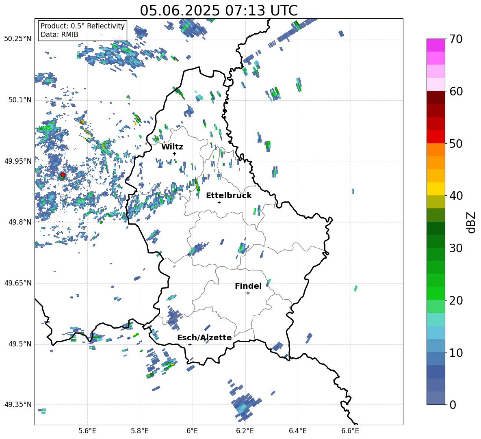481x439 pixels.
Task: Click the 49.65°N latitude label
Action: tap(18, 283)
